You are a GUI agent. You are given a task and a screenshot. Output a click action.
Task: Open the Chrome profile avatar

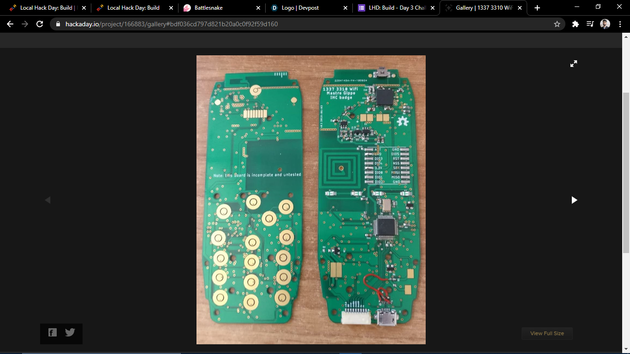click(605, 24)
